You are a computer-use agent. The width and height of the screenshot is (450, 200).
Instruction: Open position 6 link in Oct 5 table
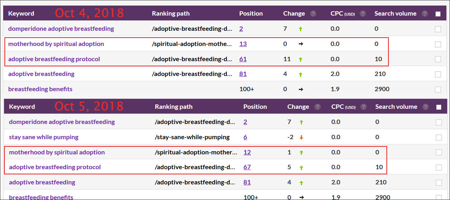coord(245,137)
